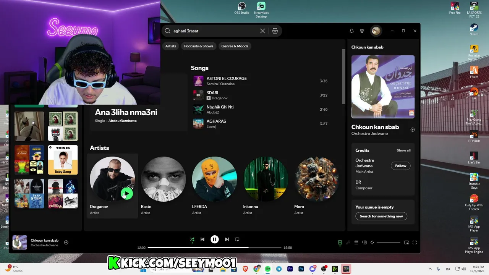Viewport: 489px width, 275px height.
Task: Click Search for something new button
Action: [381, 216]
